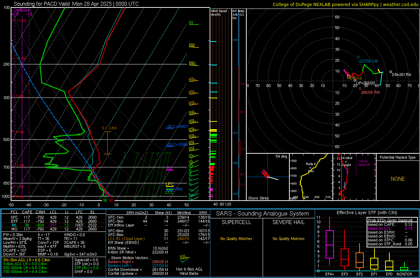Select the Classic Supercell label
The image size is (420, 278).
tap(364, 163)
